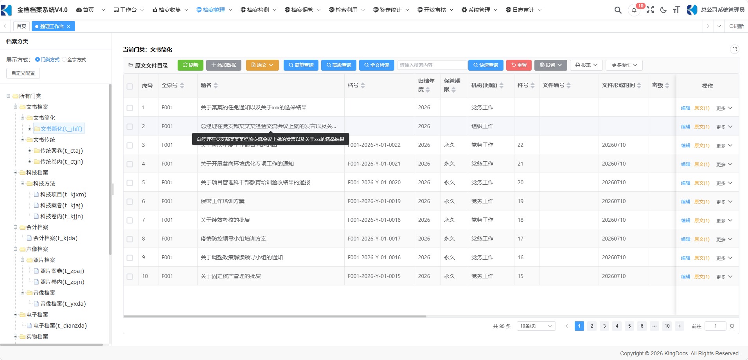Click the KingDocs logo icon
This screenshot has width=748, height=360.
click(x=6, y=10)
